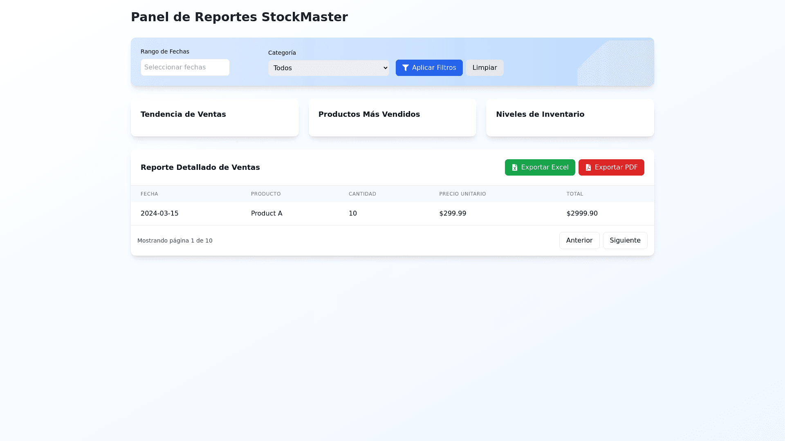The width and height of the screenshot is (785, 441).
Task: Click the Excel file icon
Action: point(515,167)
